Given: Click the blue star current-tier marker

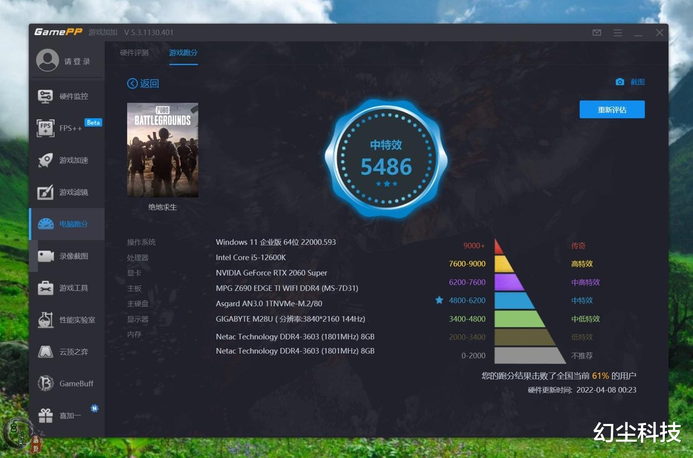Looking at the screenshot, I should tap(439, 300).
